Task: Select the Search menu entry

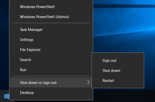Action: (25, 60)
